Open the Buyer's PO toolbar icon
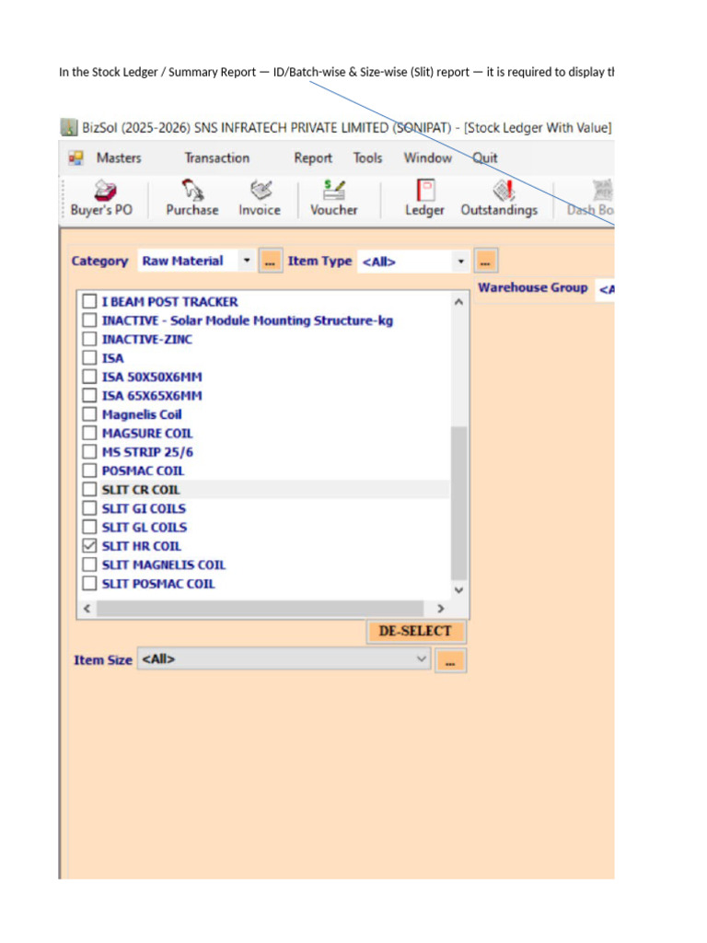 101,198
